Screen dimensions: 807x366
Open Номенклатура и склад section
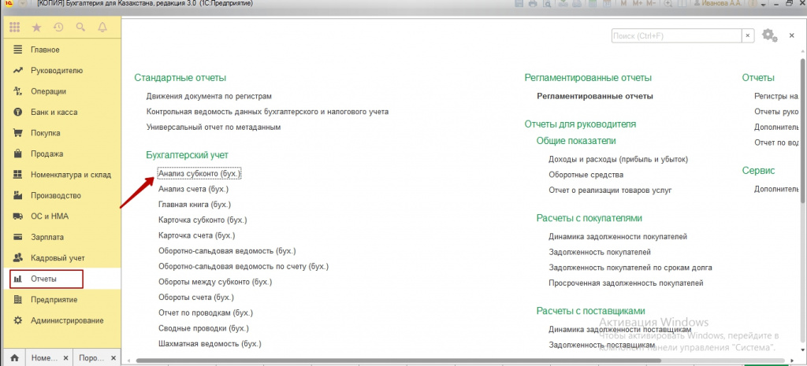click(x=61, y=175)
